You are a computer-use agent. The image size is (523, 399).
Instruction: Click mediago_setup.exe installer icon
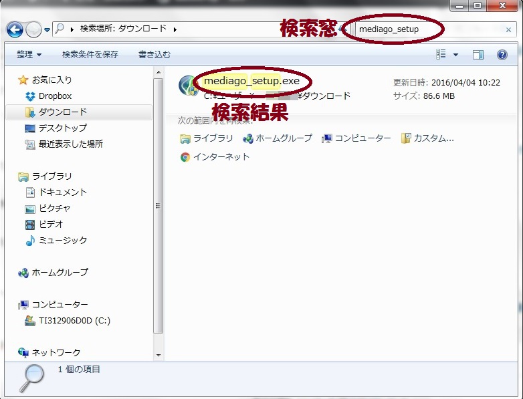(188, 86)
